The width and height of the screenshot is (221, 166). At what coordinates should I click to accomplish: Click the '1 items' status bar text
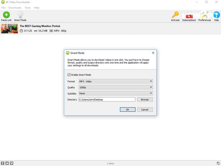(110, 164)
